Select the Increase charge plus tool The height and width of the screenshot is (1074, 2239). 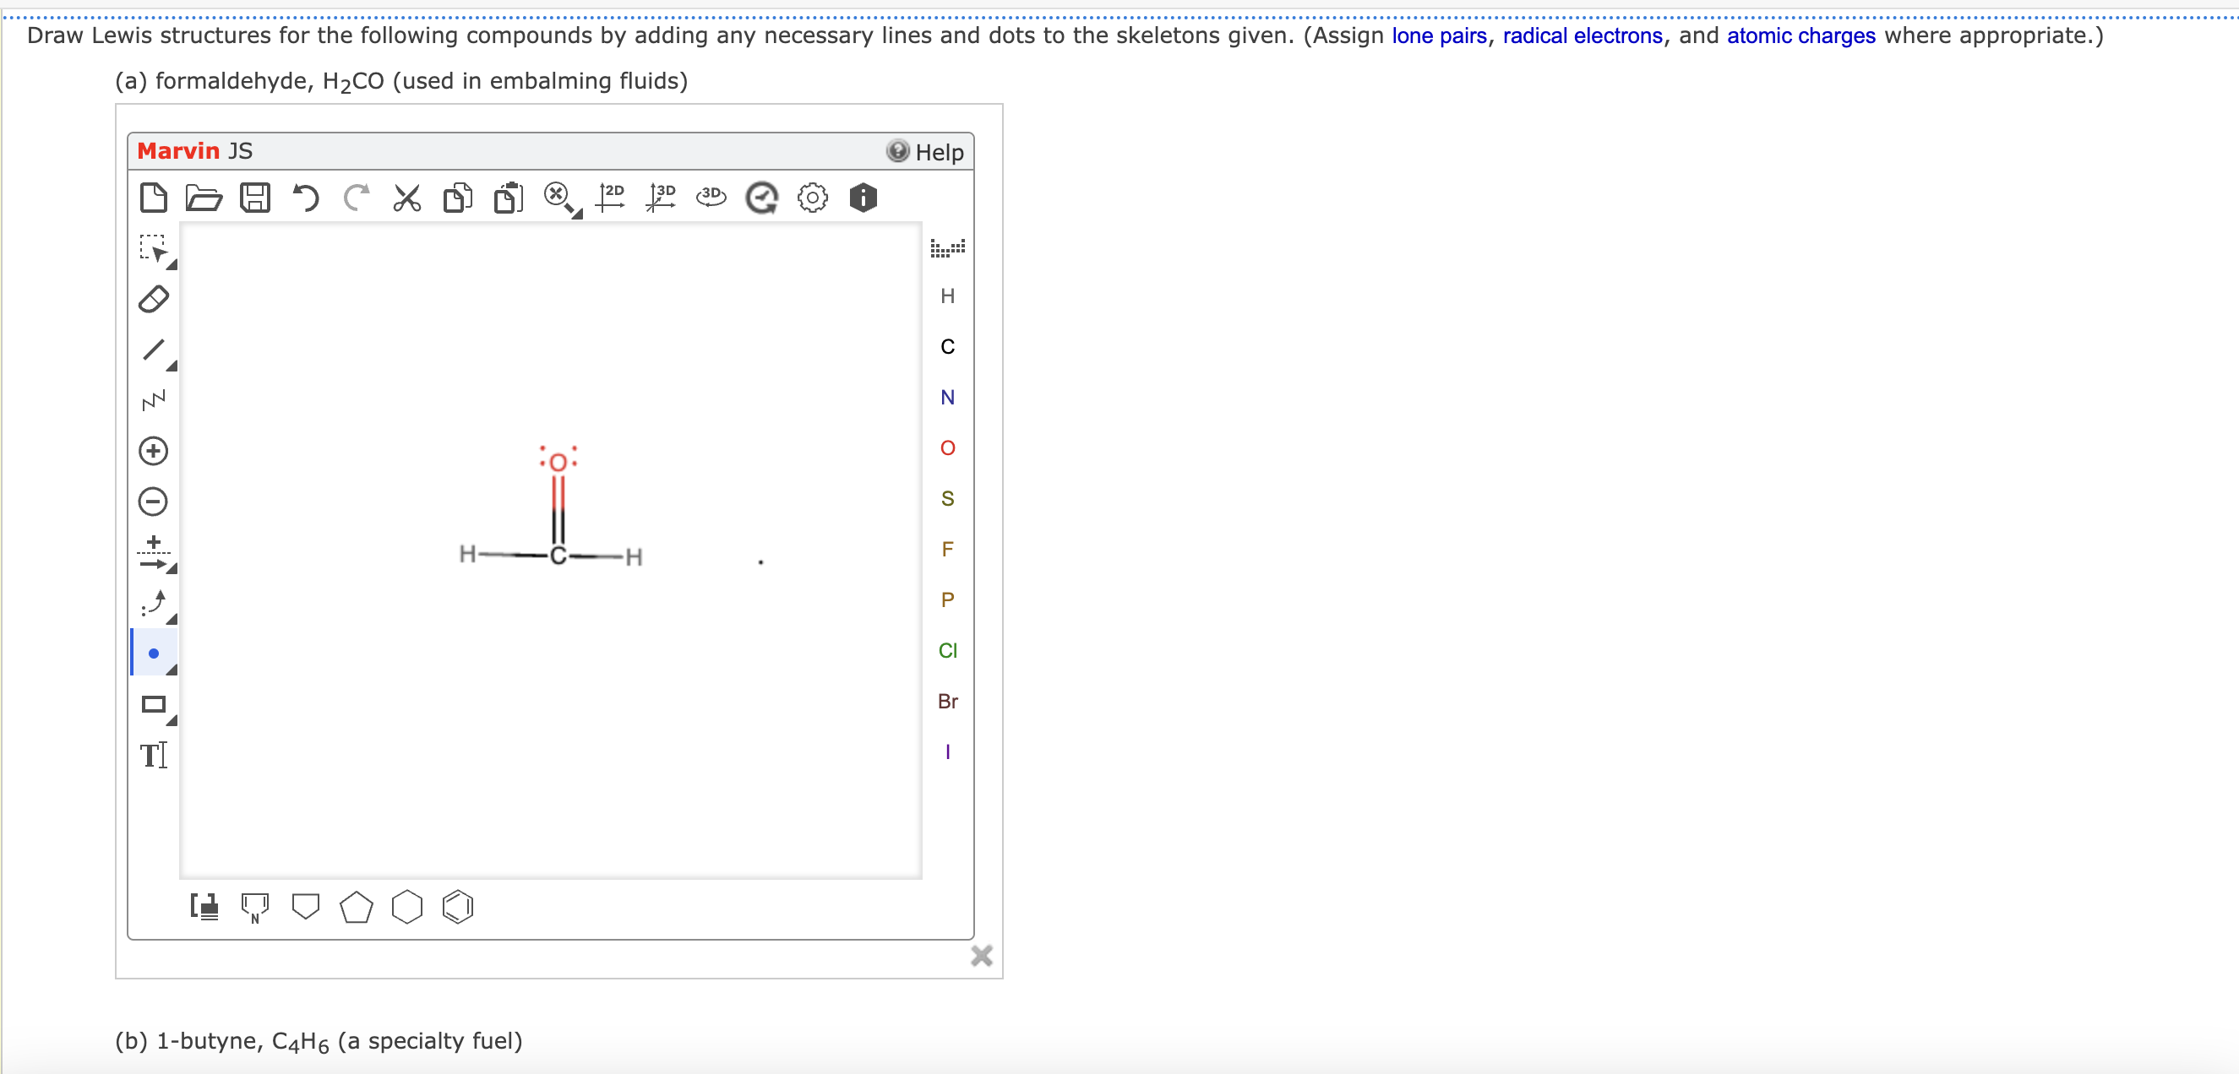tap(153, 451)
